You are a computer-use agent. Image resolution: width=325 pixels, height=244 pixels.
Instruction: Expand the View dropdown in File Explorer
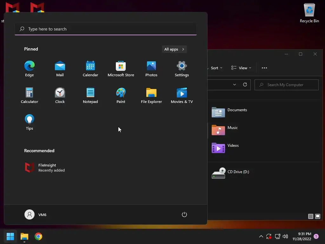click(241, 68)
